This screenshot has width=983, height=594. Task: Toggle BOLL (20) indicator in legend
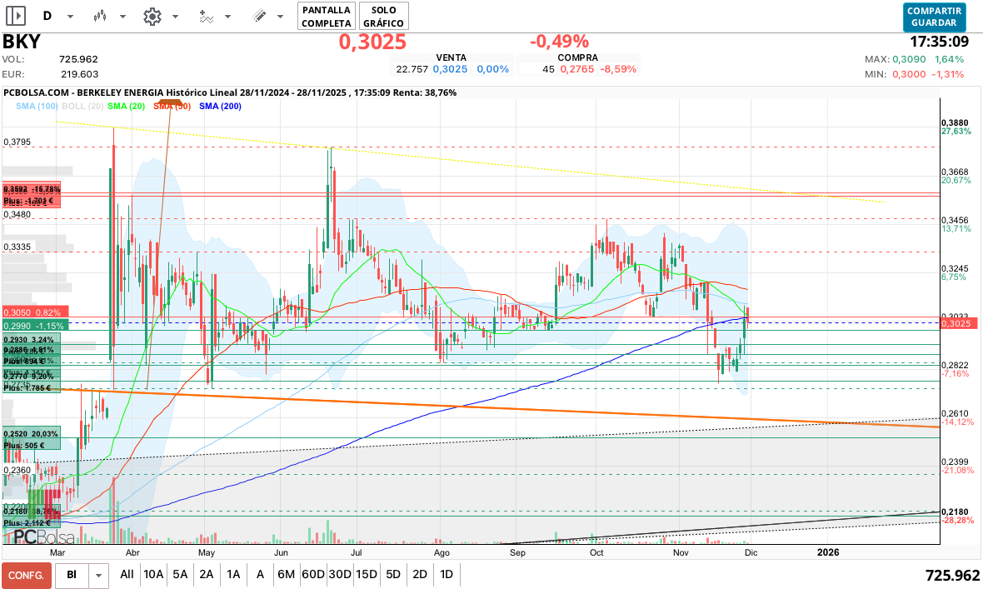pos(83,106)
